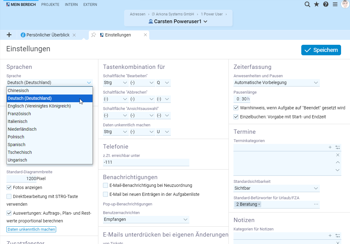This screenshot has width=350, height=244.
Task: Remove selected Terminkategorien entry
Action: pos(338,155)
